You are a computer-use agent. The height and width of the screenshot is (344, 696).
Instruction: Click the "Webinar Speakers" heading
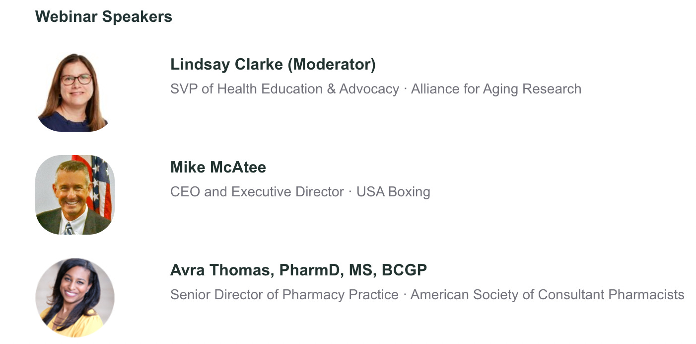click(104, 17)
